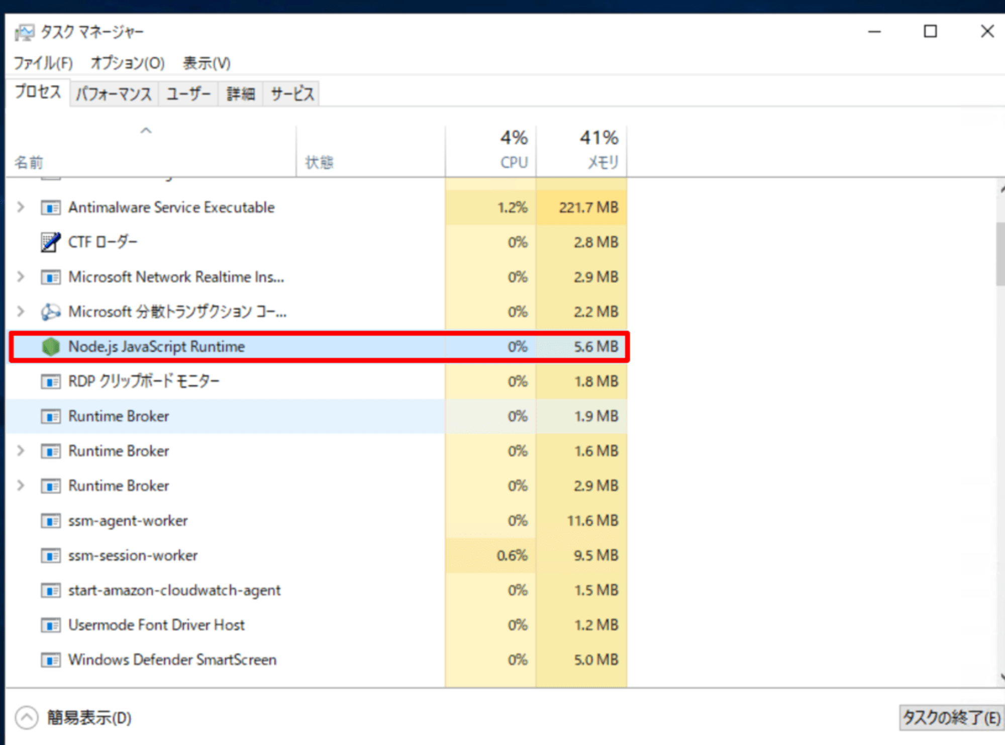Expand the Antimalware Service Executable row
1005x745 pixels.
[21, 207]
